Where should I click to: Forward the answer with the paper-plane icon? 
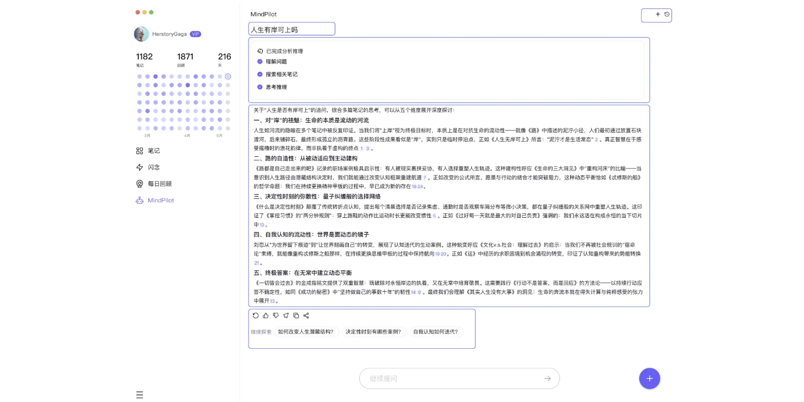point(286,315)
